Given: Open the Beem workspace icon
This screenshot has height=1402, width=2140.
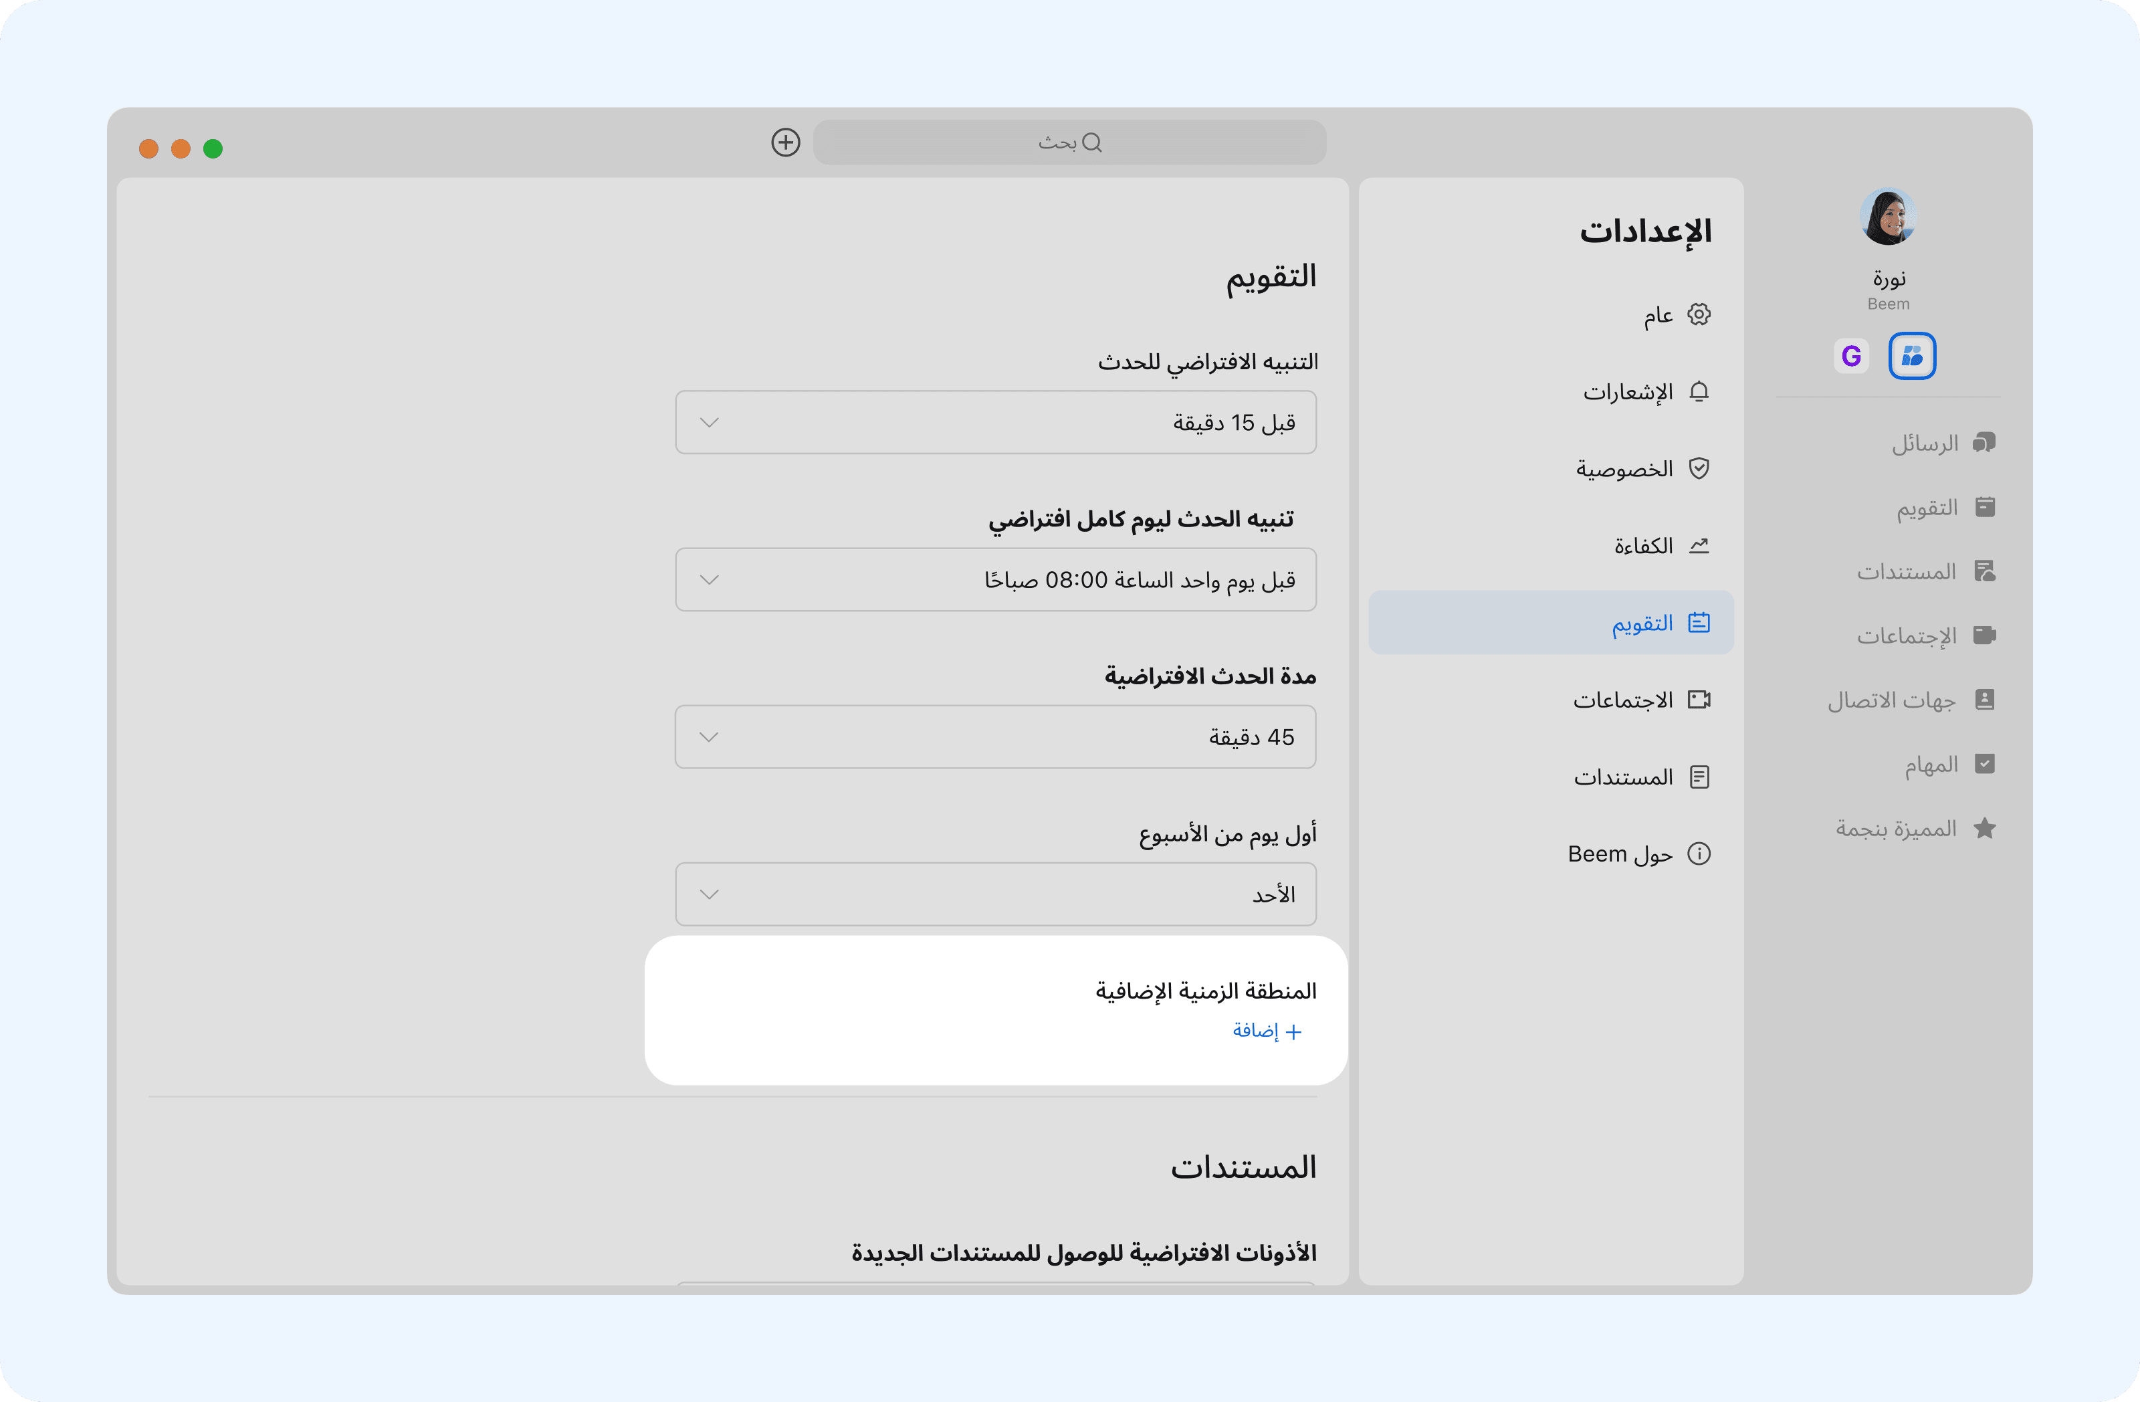Looking at the screenshot, I should click(1911, 356).
